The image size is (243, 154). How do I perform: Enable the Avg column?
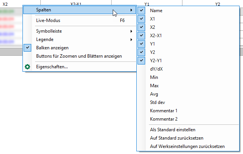coord(154,94)
